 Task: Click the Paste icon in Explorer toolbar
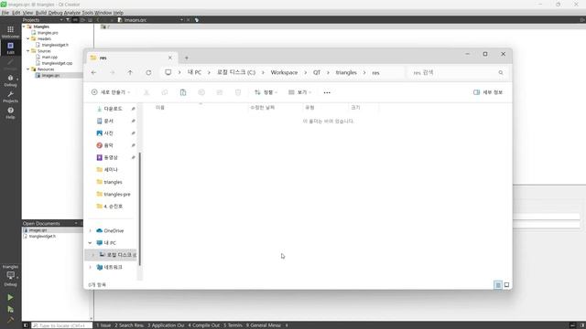click(183, 92)
